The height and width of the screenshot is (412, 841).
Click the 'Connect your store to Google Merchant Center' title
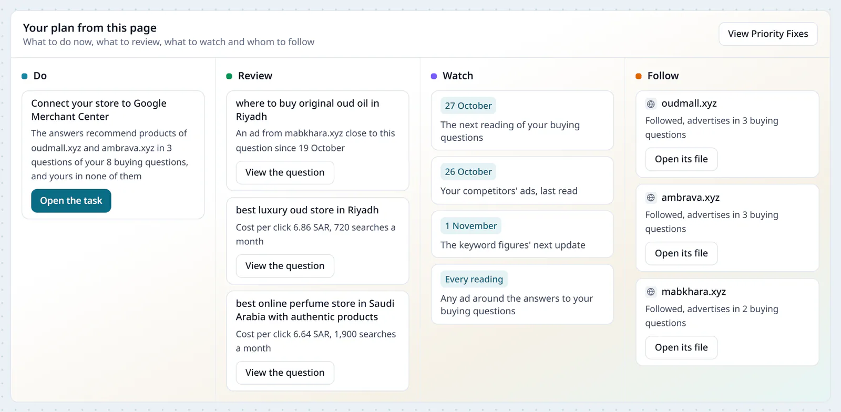click(x=99, y=110)
